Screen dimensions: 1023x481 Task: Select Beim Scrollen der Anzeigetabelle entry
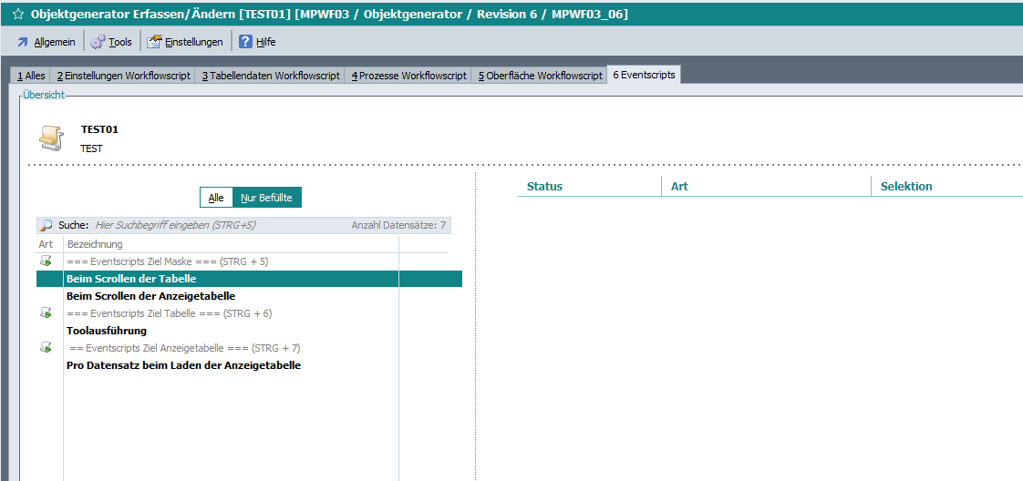[x=151, y=296]
